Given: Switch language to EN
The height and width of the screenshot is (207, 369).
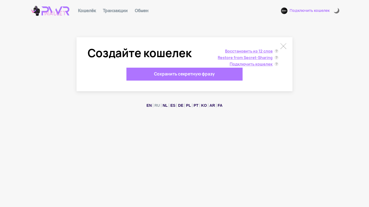Looking at the screenshot, I should (149, 105).
